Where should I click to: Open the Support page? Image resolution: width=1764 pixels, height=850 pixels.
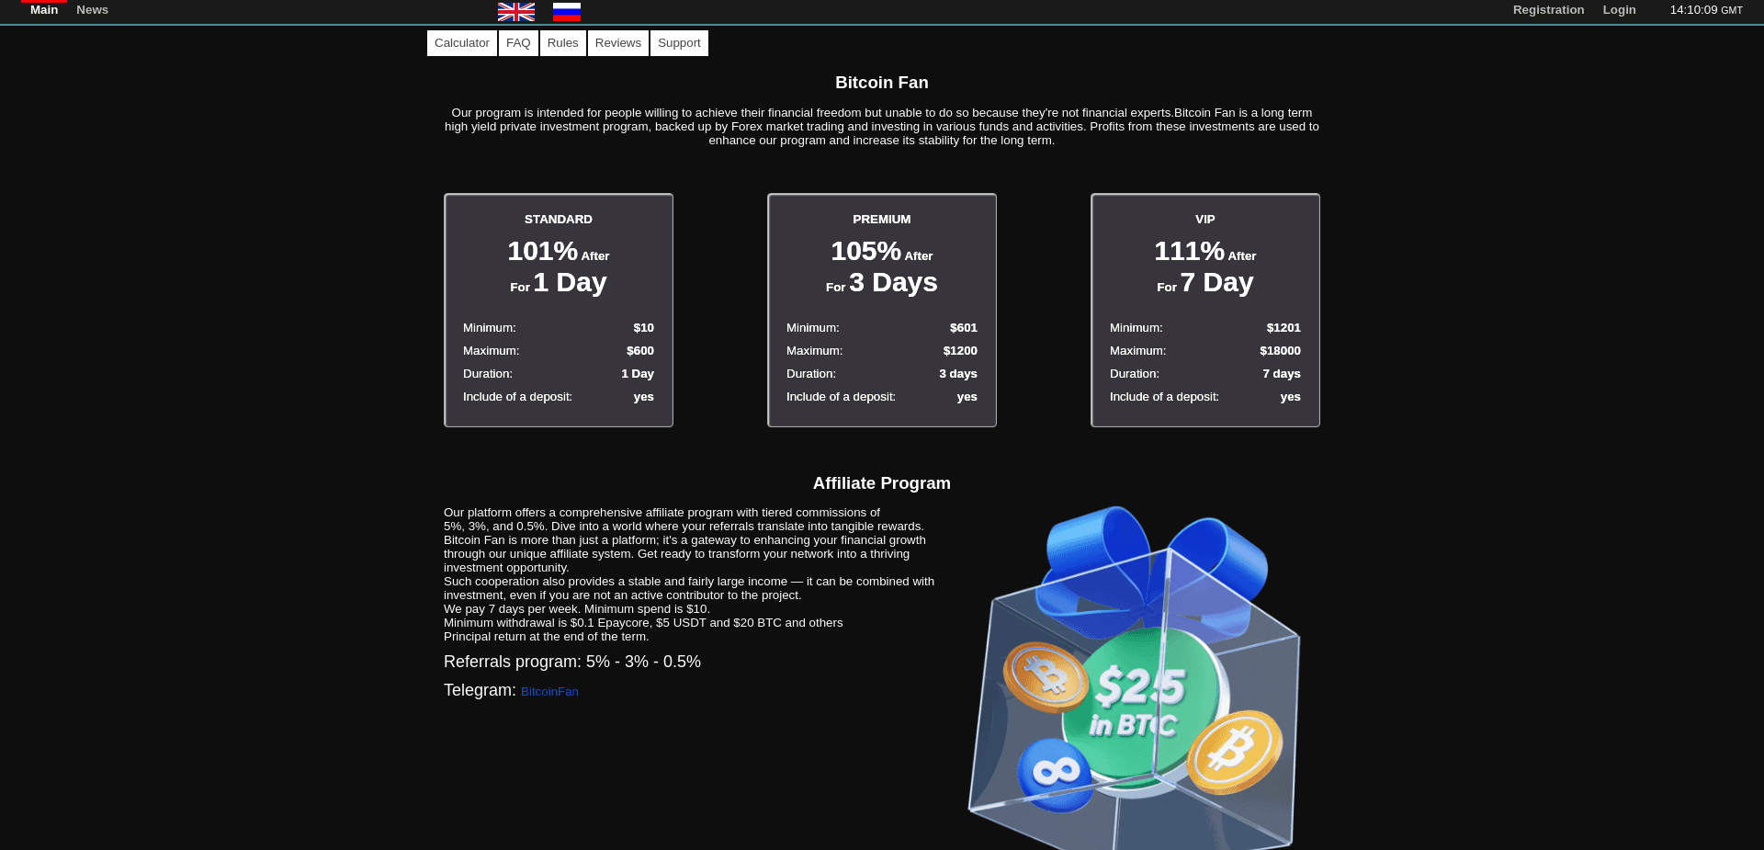678,42
